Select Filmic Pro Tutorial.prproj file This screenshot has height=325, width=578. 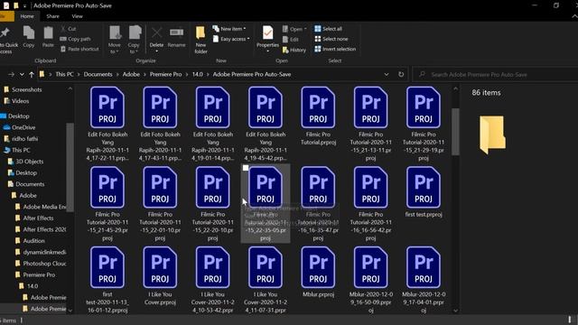click(318, 116)
